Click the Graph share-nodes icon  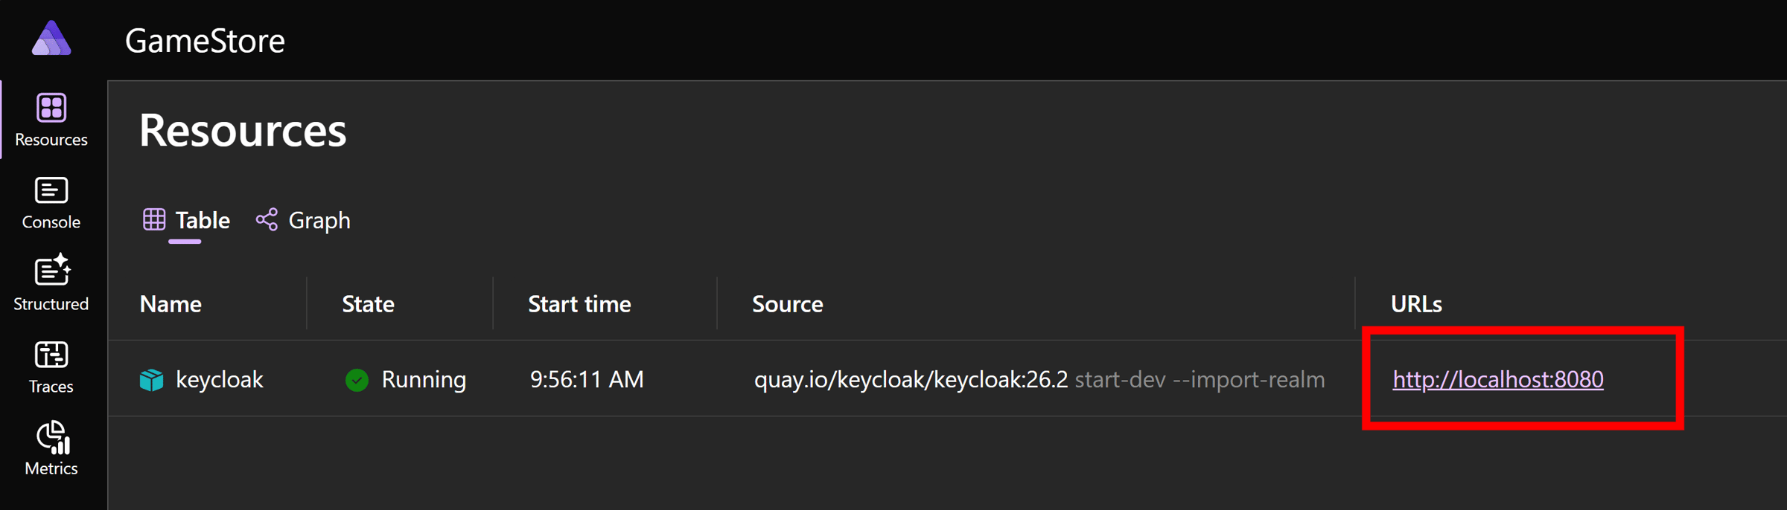pos(267,220)
